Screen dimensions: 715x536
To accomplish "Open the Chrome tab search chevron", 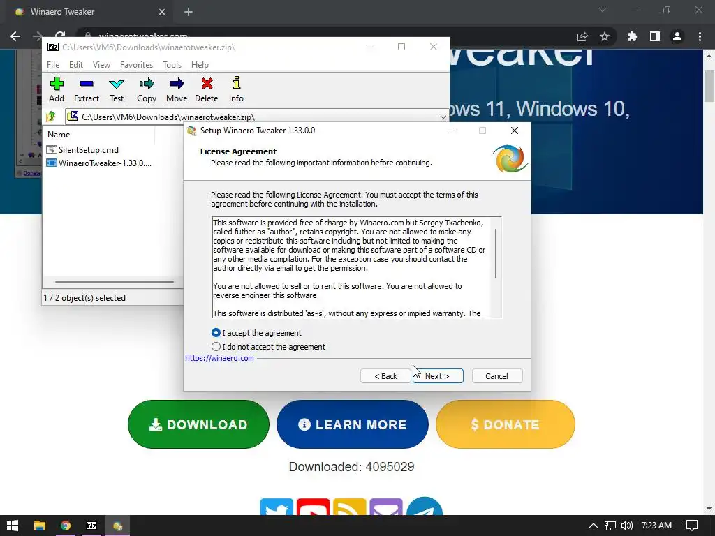I will [x=603, y=10].
